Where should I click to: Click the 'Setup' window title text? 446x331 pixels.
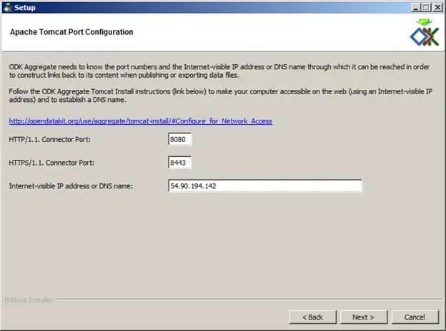(x=25, y=8)
